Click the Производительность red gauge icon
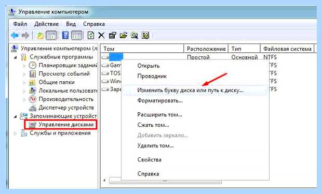This screenshot has height=194, width=322. pyautogui.click(x=32, y=99)
